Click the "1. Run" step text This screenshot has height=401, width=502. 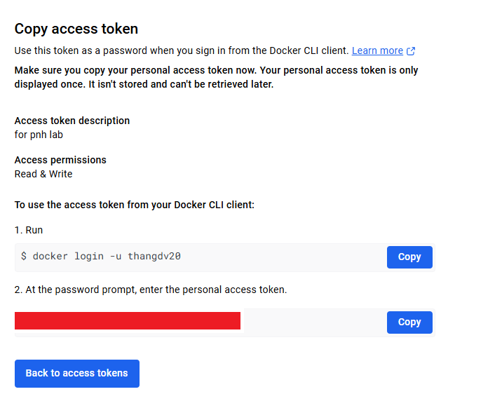[x=29, y=230]
